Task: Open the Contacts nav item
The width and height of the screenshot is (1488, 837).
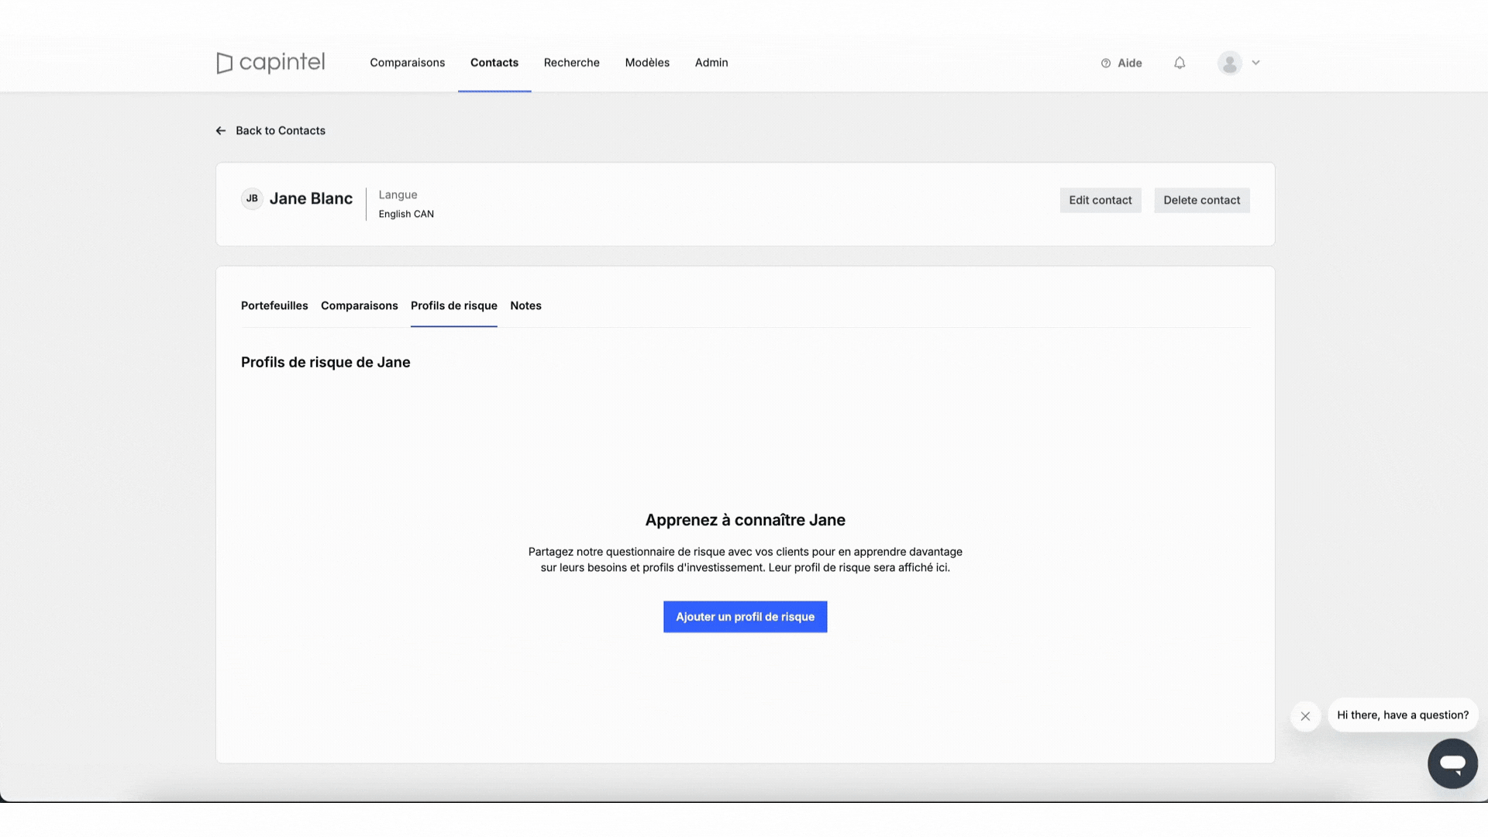Action: (x=494, y=63)
